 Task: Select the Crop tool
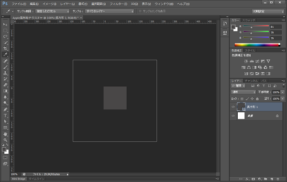(5, 48)
